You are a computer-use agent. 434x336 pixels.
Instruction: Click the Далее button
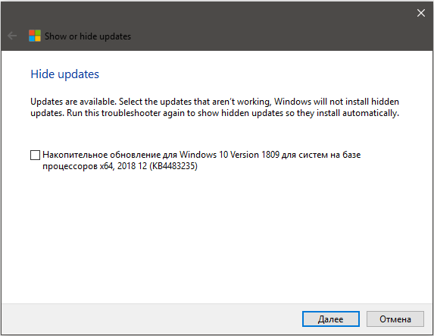(x=331, y=319)
